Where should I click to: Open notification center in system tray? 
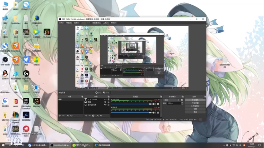pyautogui.click(x=259, y=145)
